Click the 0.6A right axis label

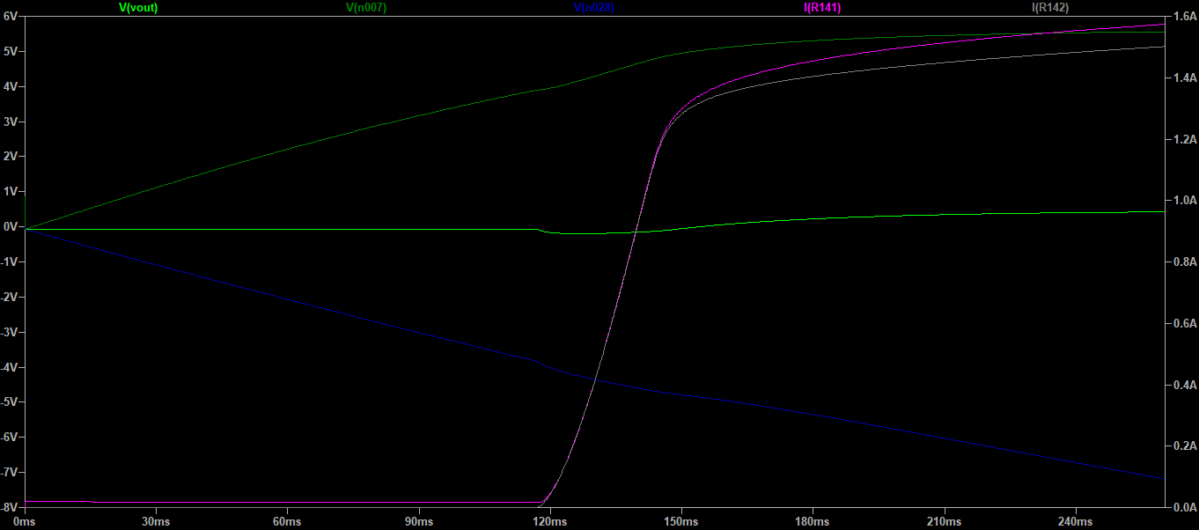point(1185,324)
